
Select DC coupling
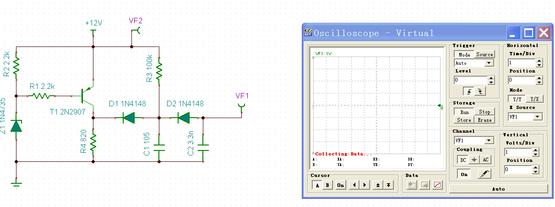click(463, 160)
